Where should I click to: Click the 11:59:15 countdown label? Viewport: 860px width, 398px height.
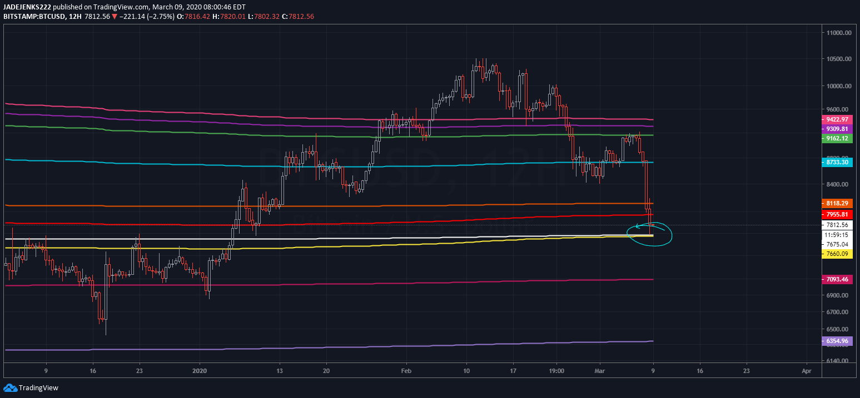click(836, 235)
